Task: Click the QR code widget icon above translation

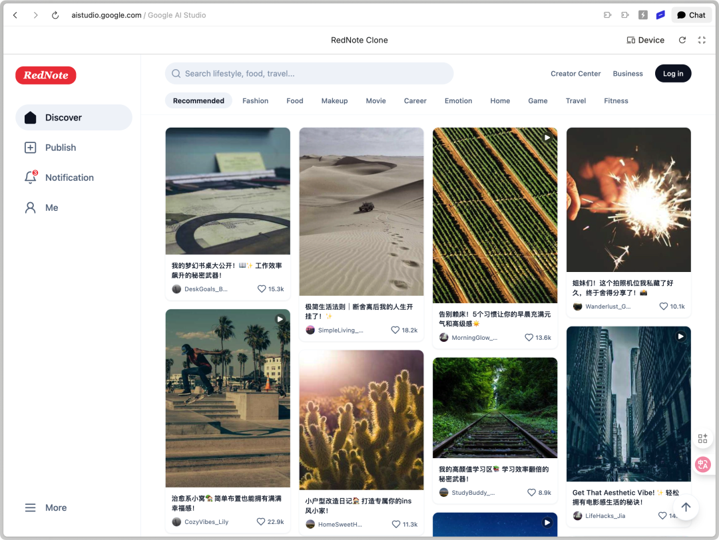Action: coord(703,438)
